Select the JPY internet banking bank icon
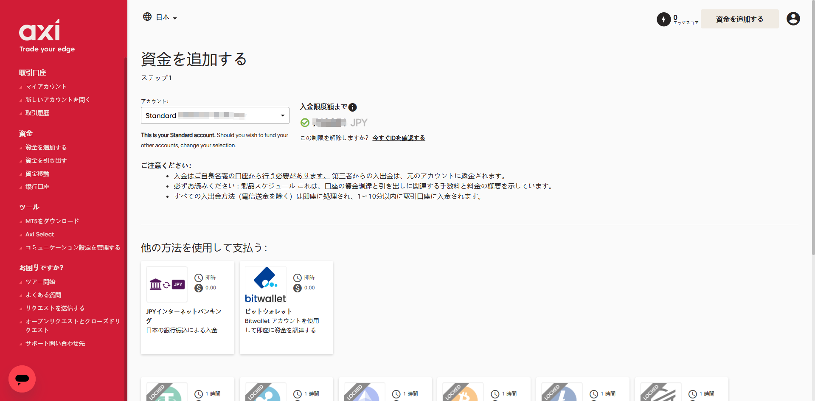 tap(167, 284)
